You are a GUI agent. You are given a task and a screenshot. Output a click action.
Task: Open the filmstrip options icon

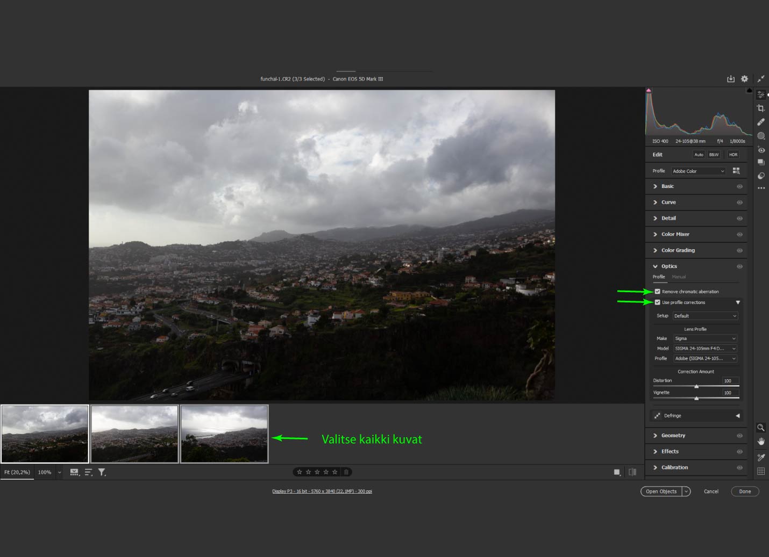(74, 472)
